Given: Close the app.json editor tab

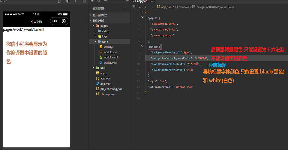Looking at the screenshot, I should click(152, 1).
